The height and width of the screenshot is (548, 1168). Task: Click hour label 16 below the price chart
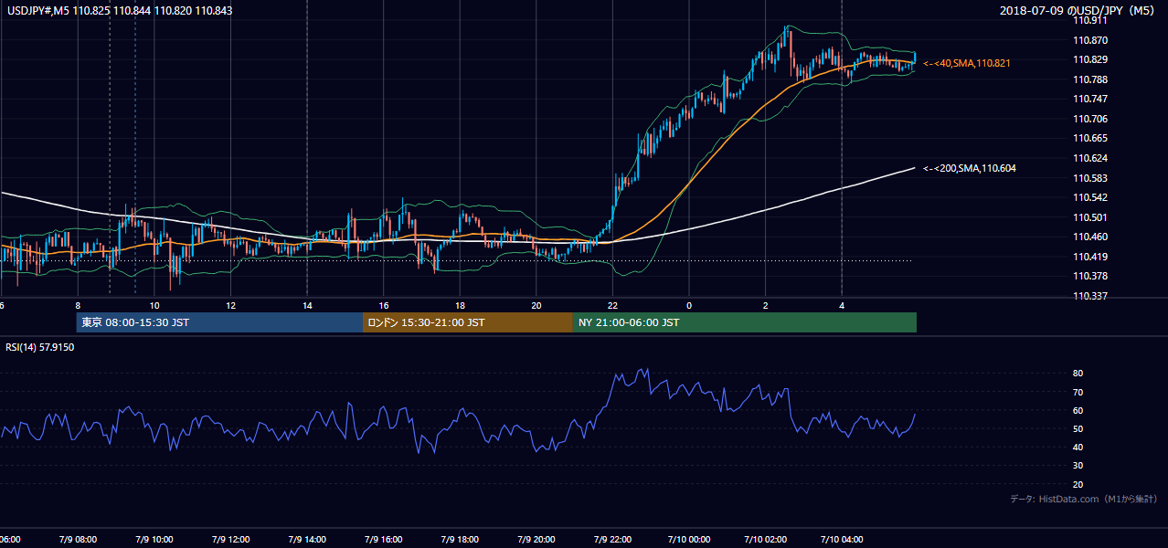click(x=384, y=305)
